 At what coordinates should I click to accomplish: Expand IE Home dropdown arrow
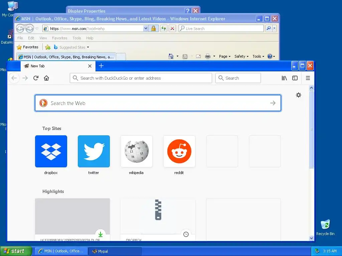click(177, 56)
